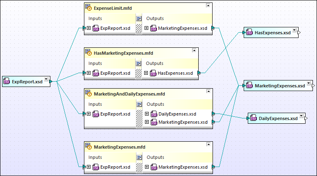317x176 pixels.
Task: Click XSD icon of source ExpReport.xsd component
Action: 7,81
